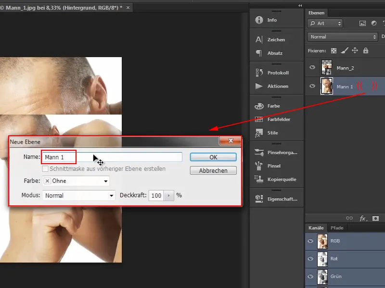The width and height of the screenshot is (385, 288).
Task: Select the Mann 1 layer thumbnail
Action: [x=327, y=86]
